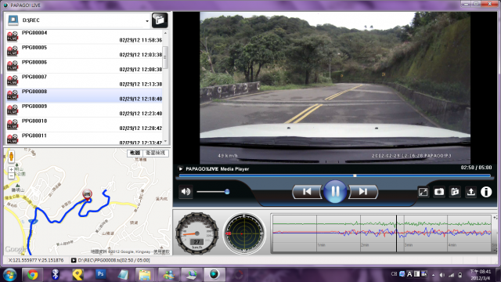Click the PAPAGO player taskbar icon
501x282 pixels.
tap(214, 275)
